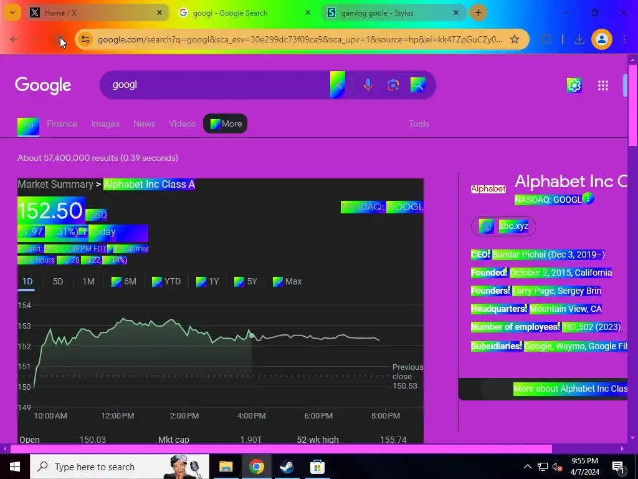Visit the abc.xyz website button
The width and height of the screenshot is (638, 479).
[x=503, y=226]
